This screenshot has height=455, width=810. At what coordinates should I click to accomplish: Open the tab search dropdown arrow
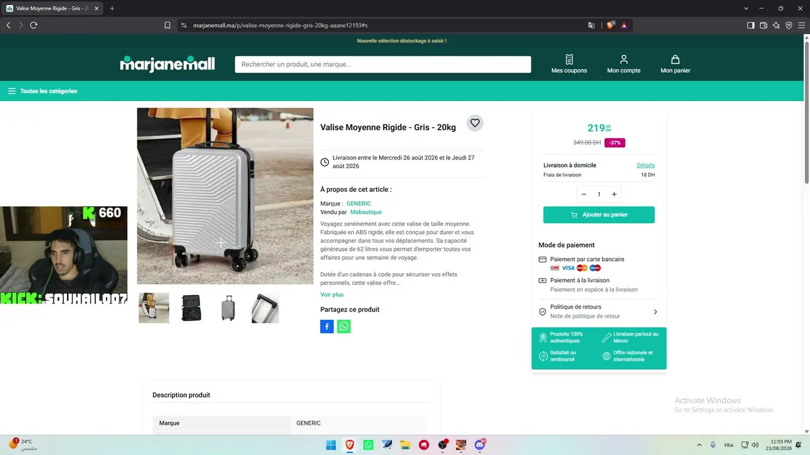tap(746, 8)
